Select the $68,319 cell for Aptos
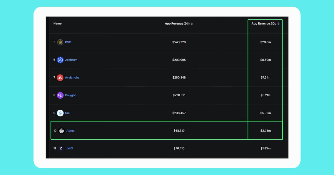 coord(179,131)
